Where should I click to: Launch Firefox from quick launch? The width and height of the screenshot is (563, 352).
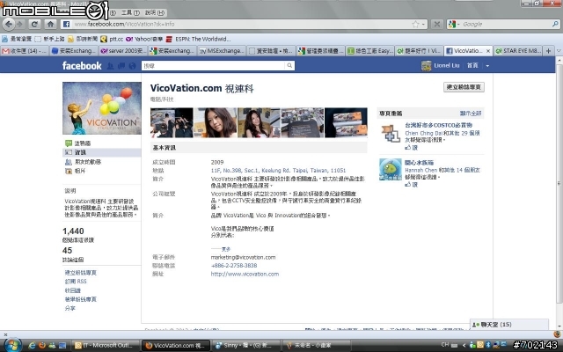click(x=42, y=346)
